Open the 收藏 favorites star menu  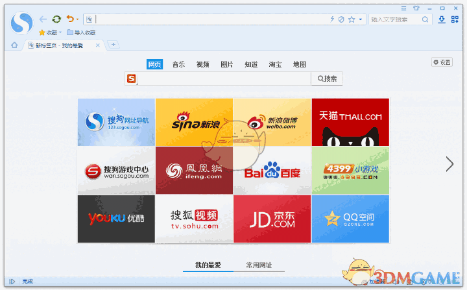[x=50, y=32]
